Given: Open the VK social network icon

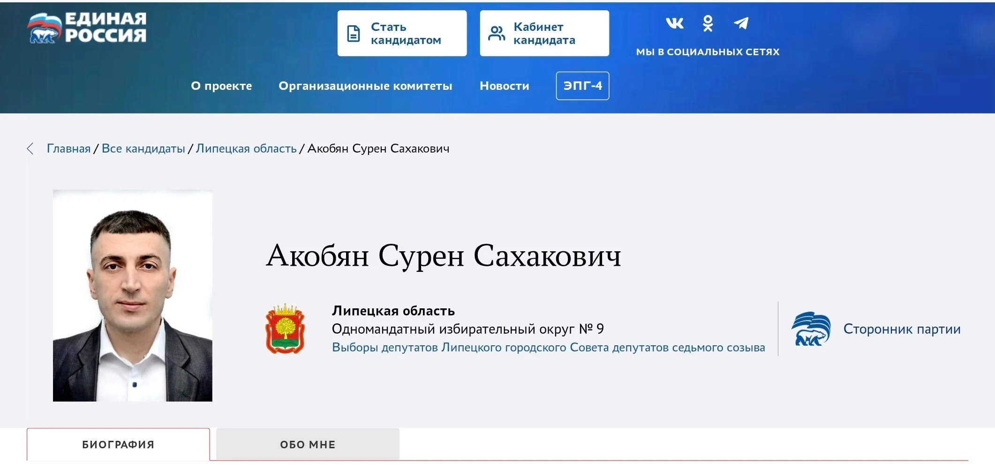Looking at the screenshot, I should point(675,23).
